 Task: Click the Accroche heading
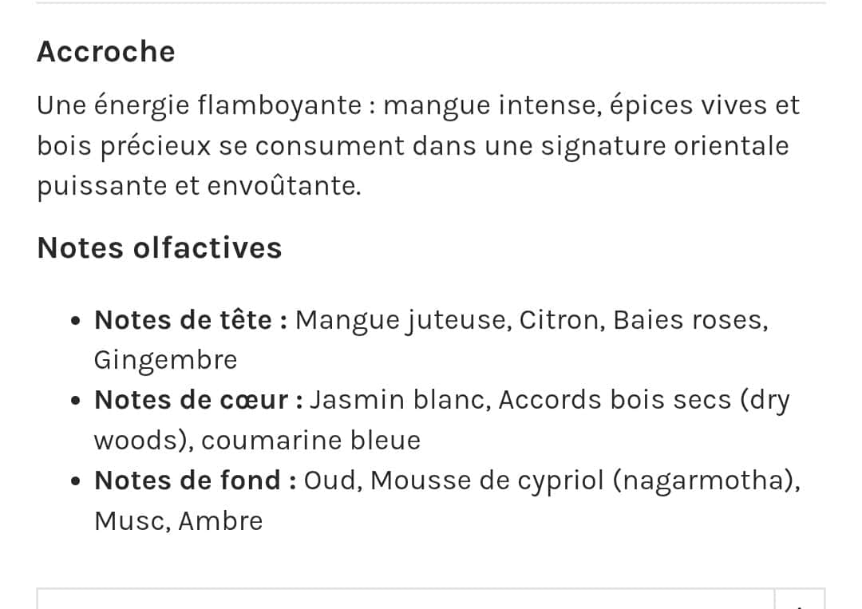pyautogui.click(x=106, y=52)
